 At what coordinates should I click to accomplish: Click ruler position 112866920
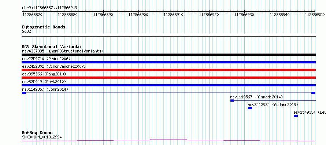coord(209,15)
